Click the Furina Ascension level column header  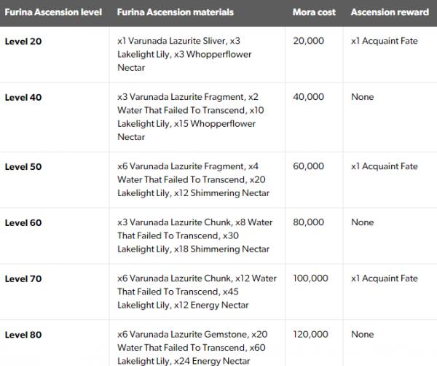pyautogui.click(x=55, y=12)
